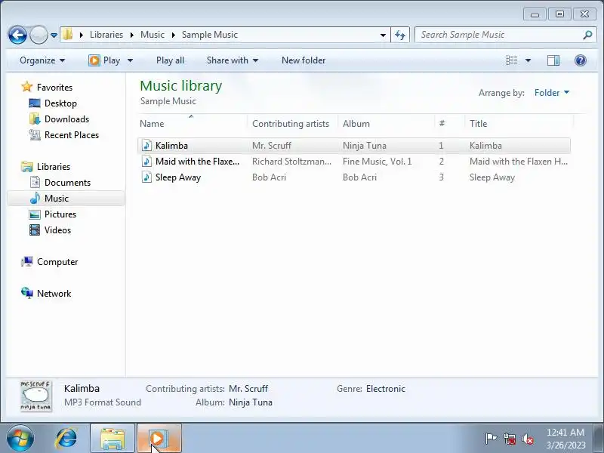The width and height of the screenshot is (604, 453).
Task: Change the view with the view icon
Action: point(512,60)
